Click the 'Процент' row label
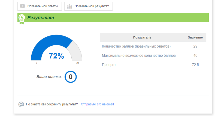 coord(109,65)
